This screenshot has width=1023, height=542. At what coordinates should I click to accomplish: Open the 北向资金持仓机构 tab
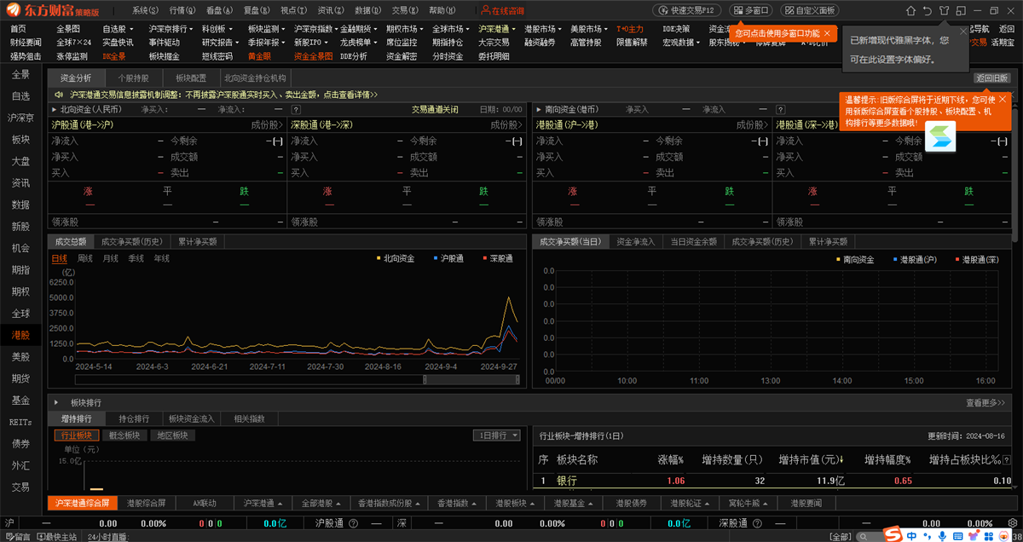tap(256, 78)
